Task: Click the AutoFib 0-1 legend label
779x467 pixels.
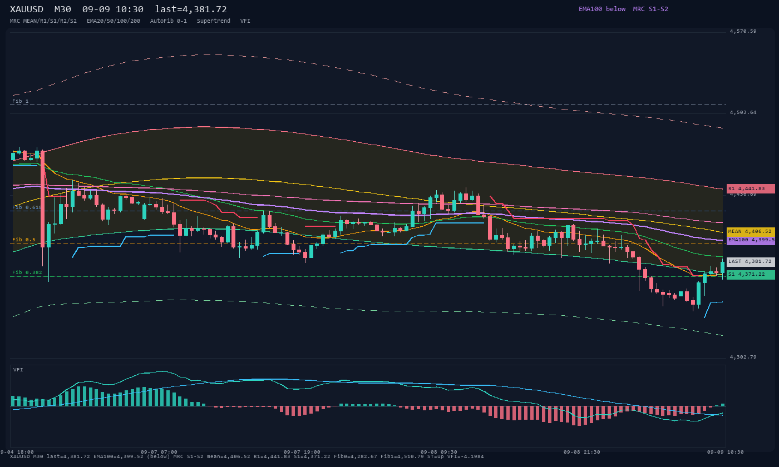Action: coord(169,21)
